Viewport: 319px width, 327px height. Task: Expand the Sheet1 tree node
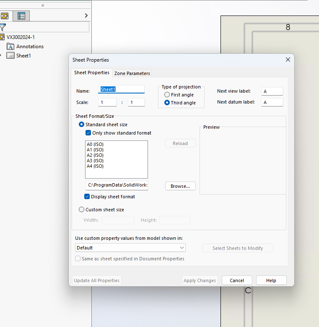click(1, 56)
